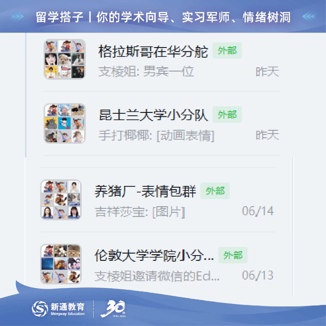Screen dimensions: 326x326
Task: Open message preview 手打椰椰: [动画表情]
Action: pyautogui.click(x=156, y=136)
